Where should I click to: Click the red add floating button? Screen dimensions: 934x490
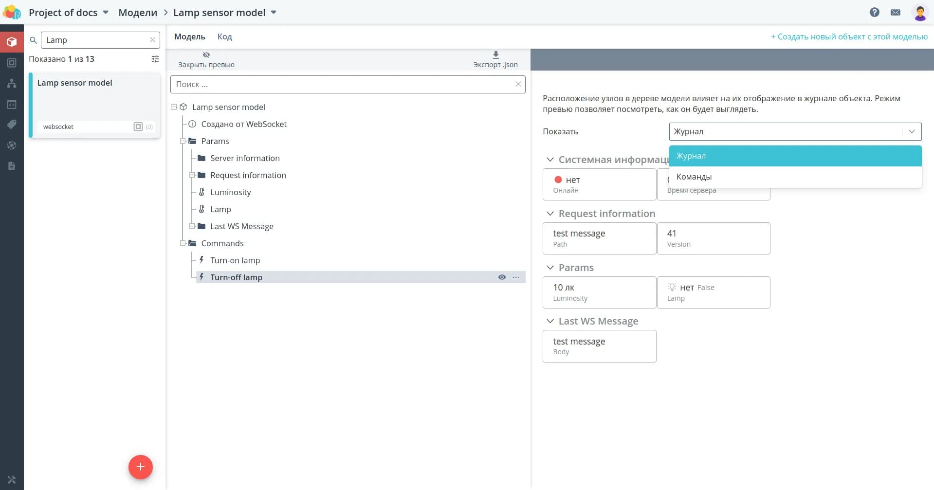[140, 467]
